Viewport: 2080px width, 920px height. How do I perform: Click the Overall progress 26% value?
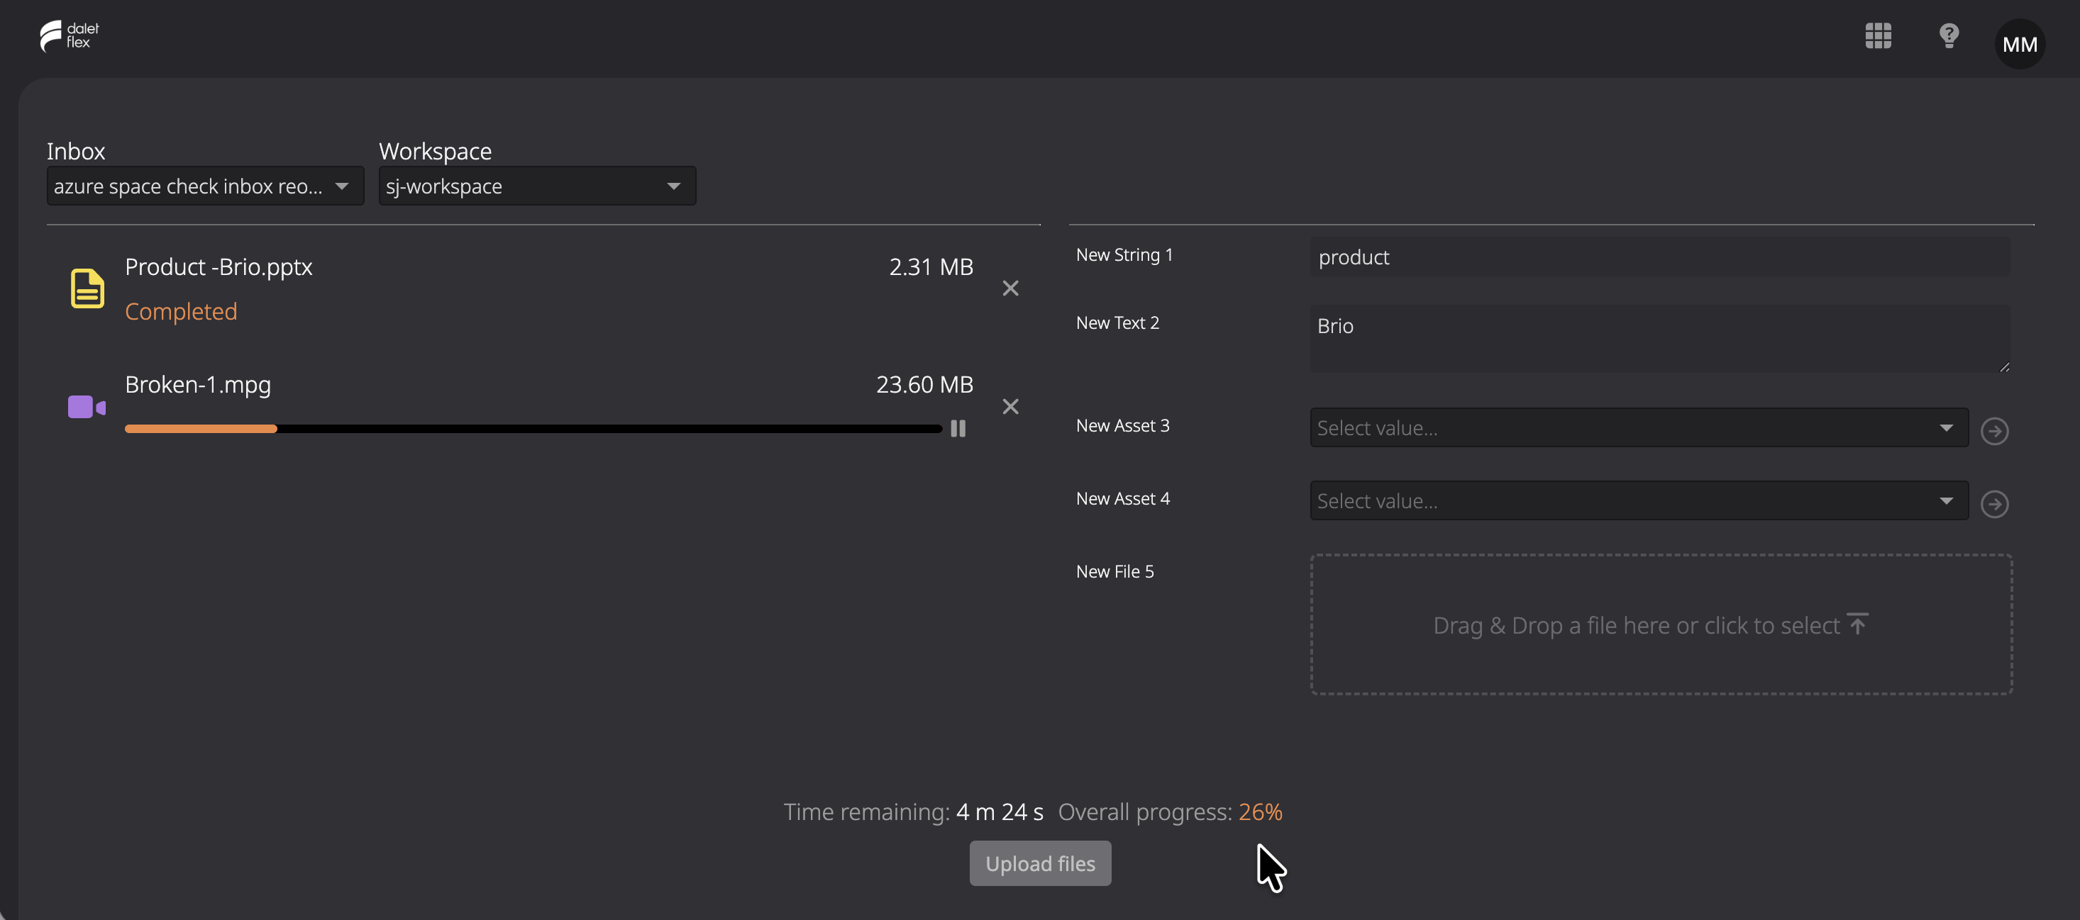point(1260,812)
